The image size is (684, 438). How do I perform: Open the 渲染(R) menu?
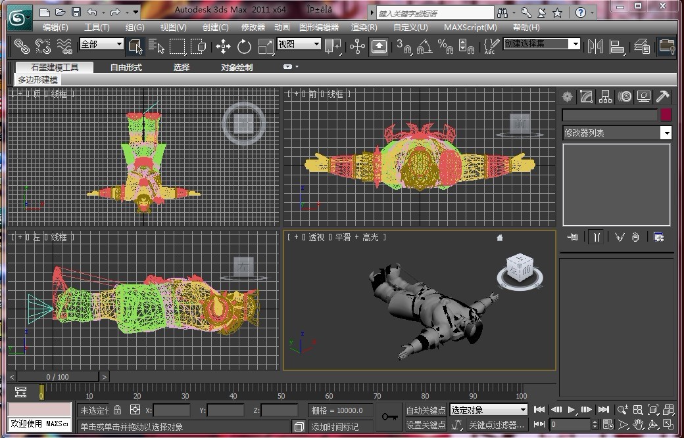pos(364,28)
